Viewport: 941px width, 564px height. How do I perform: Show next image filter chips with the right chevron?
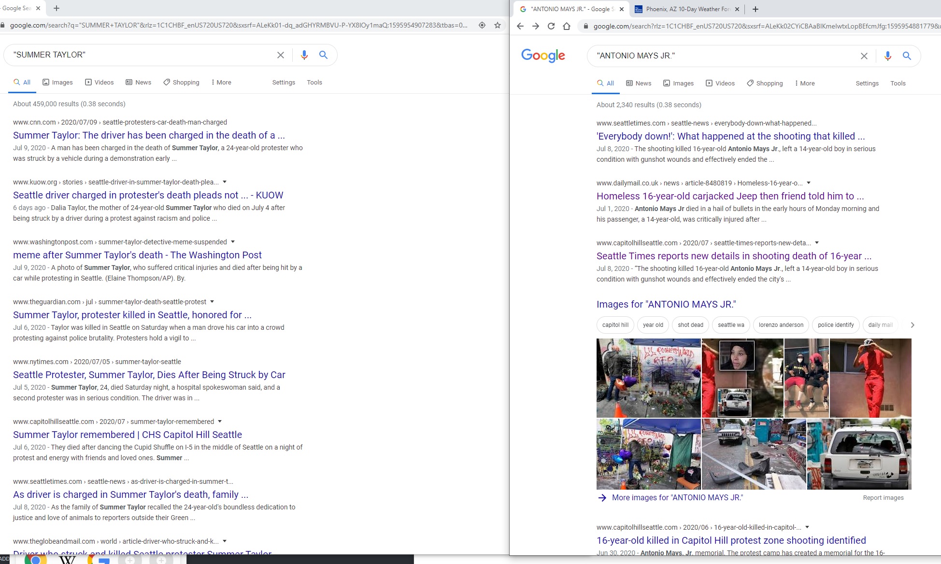tap(912, 325)
